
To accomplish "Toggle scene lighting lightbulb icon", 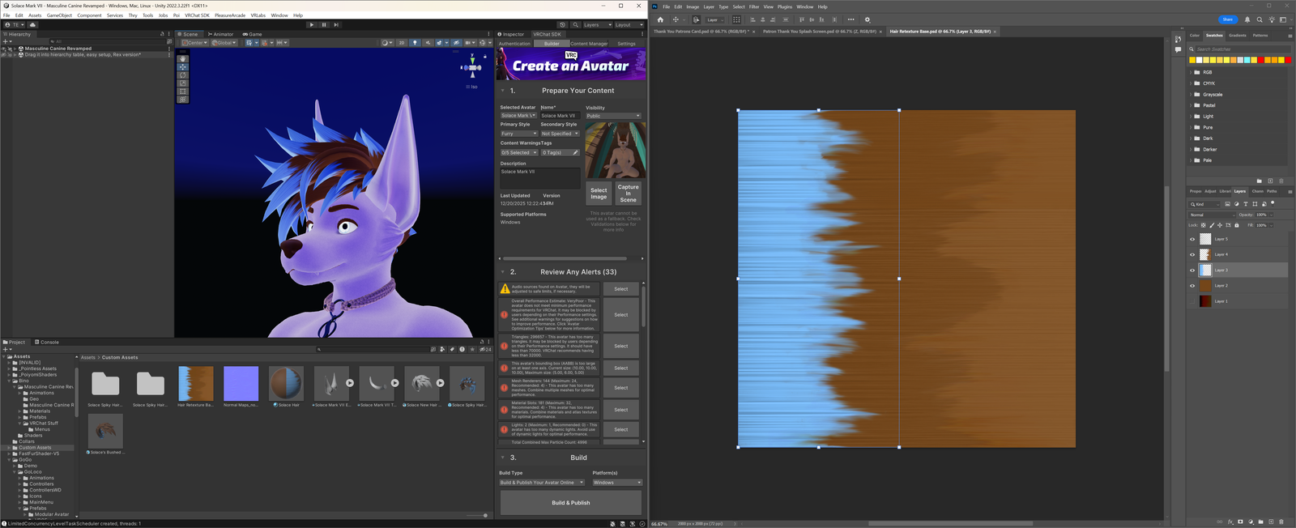I will [415, 43].
